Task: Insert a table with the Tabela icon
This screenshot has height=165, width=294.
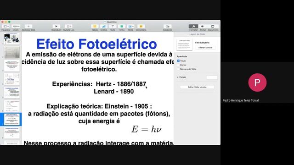Action: click(95, 27)
